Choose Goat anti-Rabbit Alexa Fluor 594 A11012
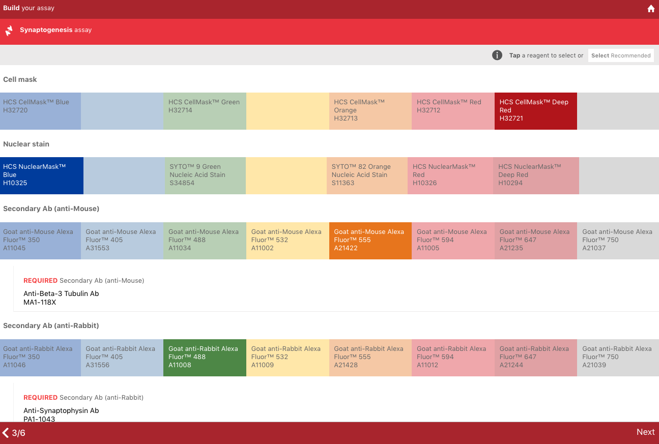The image size is (659, 444). [452, 358]
